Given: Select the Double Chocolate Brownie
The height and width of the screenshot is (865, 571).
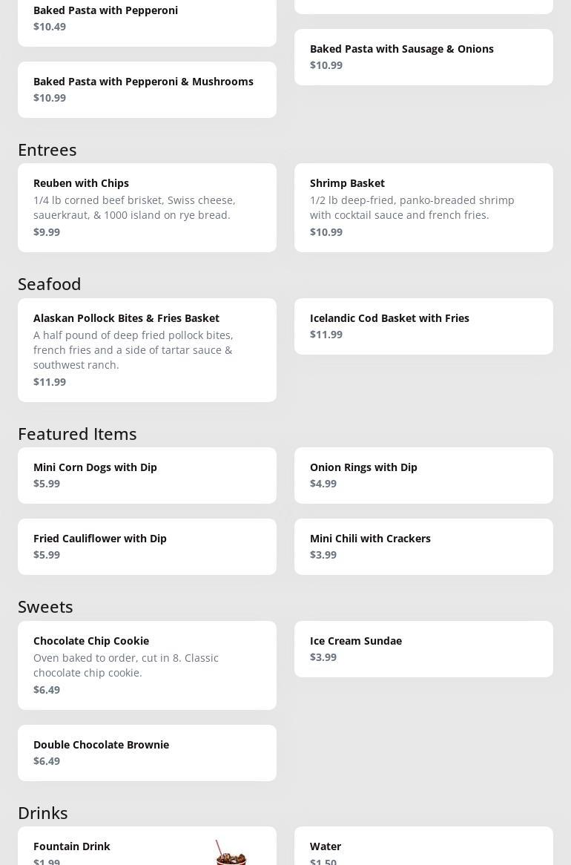Looking at the screenshot, I should [x=147, y=753].
